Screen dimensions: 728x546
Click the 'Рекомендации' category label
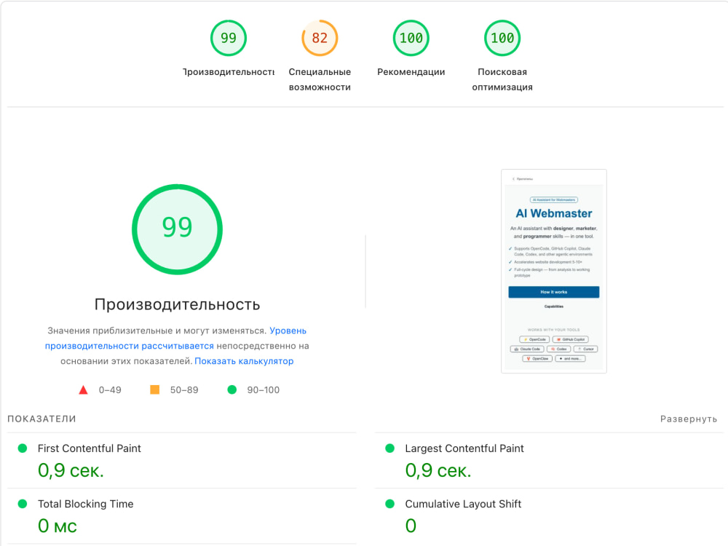coord(411,72)
